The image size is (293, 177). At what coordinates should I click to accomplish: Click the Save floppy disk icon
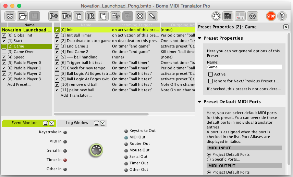(35, 16)
